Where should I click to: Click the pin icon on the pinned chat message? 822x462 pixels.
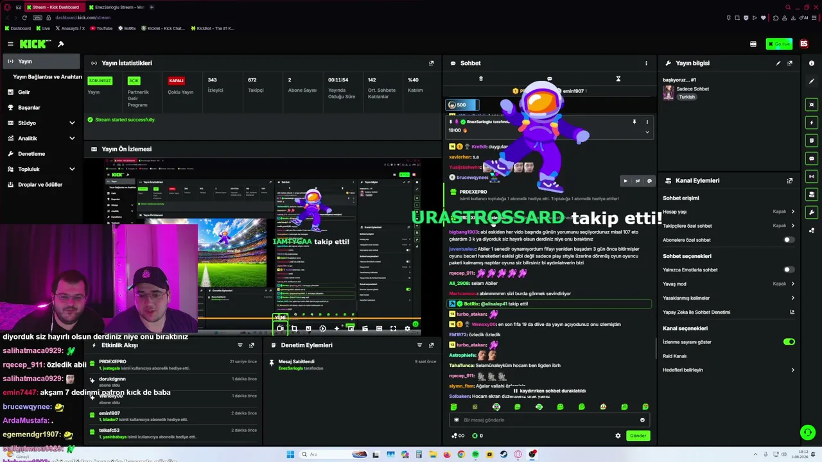point(634,122)
